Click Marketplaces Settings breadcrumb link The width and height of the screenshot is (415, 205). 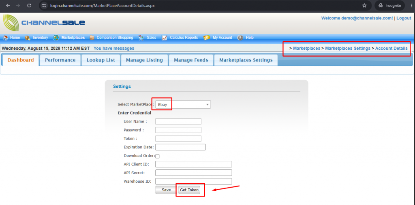tap(348, 49)
